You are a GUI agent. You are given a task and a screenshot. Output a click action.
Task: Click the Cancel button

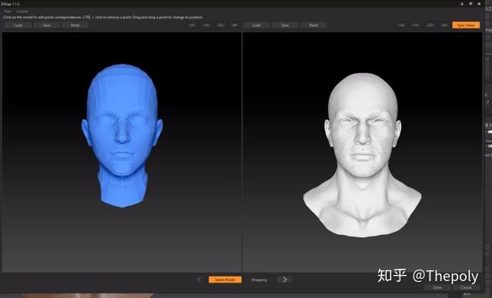coord(466,287)
